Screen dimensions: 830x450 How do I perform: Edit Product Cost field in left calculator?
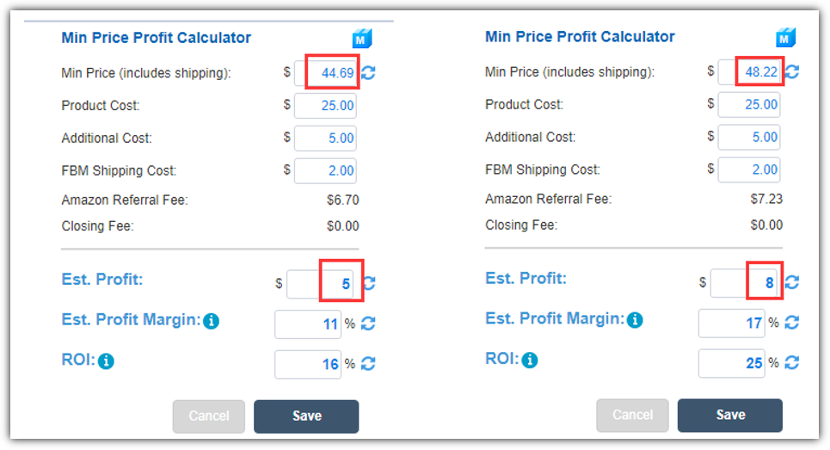tap(325, 106)
